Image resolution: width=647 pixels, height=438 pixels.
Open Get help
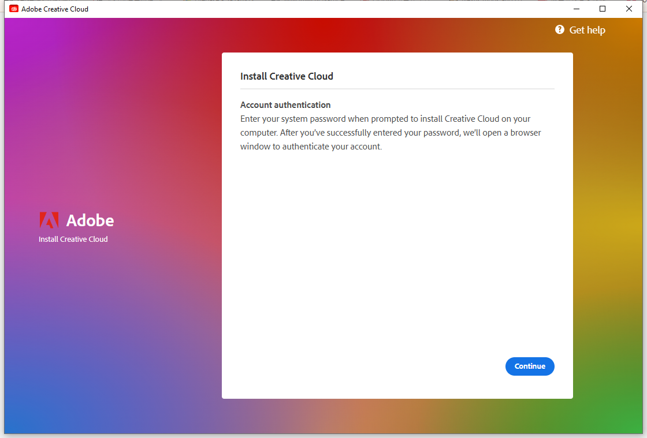coord(580,29)
